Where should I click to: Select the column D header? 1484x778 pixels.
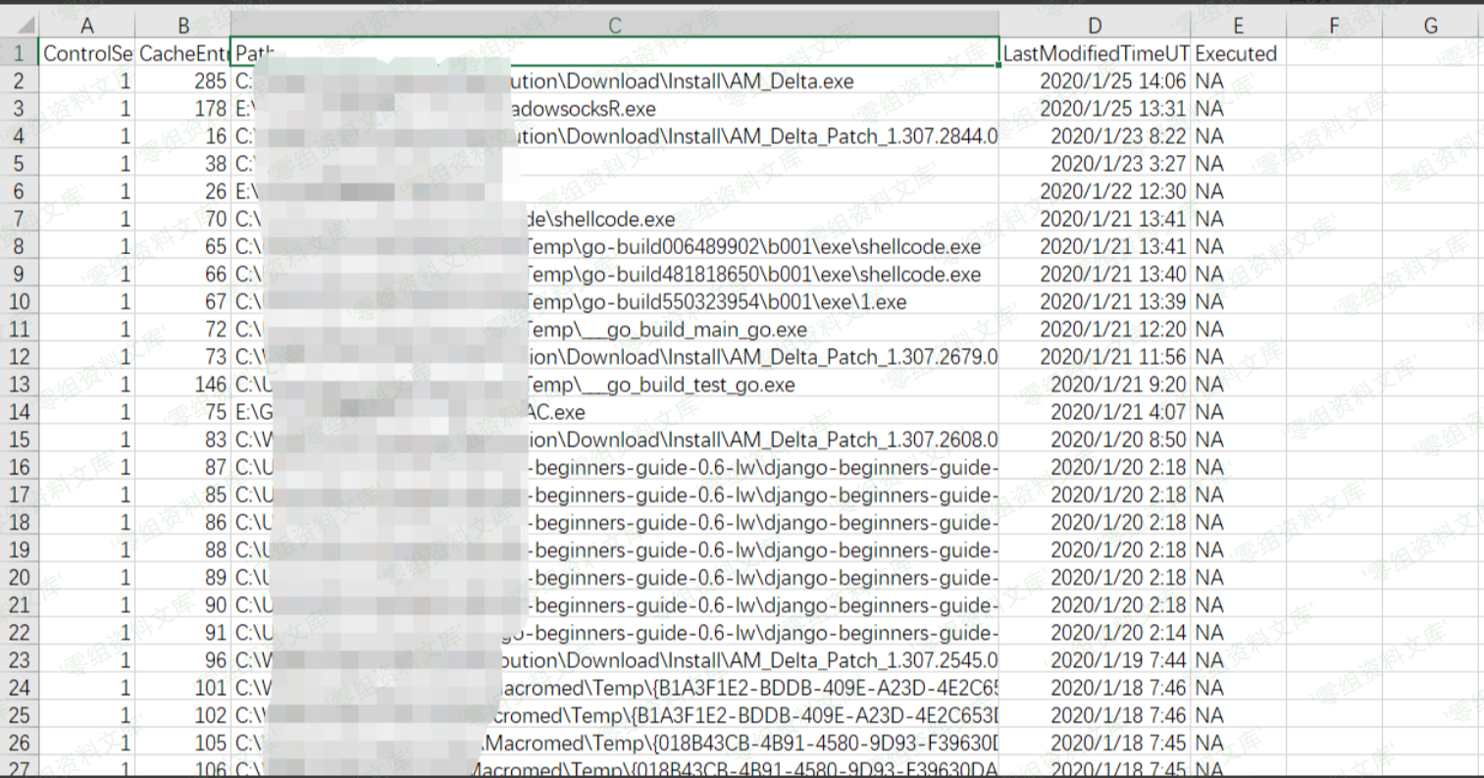1094,26
